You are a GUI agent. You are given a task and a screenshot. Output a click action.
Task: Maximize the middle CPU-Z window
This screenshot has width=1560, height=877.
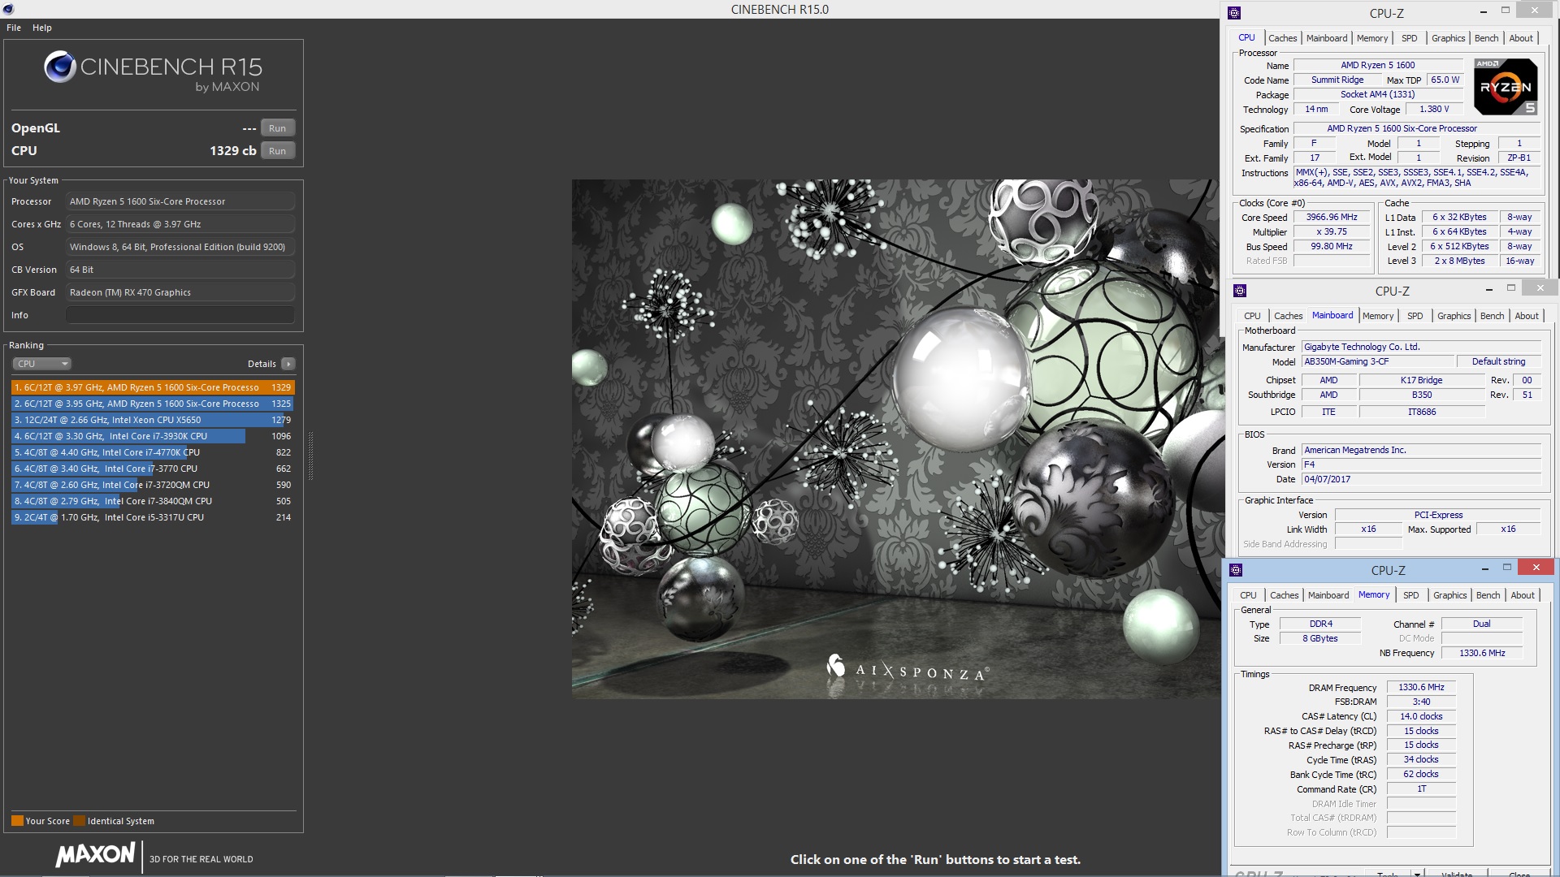[1511, 288]
